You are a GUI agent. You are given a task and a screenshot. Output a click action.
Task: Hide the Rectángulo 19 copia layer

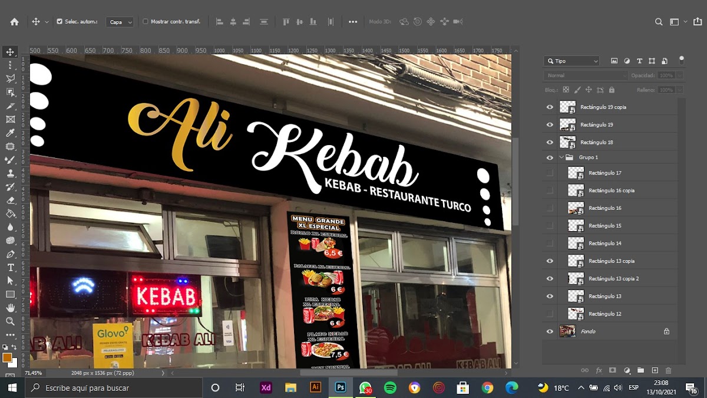pyautogui.click(x=550, y=107)
